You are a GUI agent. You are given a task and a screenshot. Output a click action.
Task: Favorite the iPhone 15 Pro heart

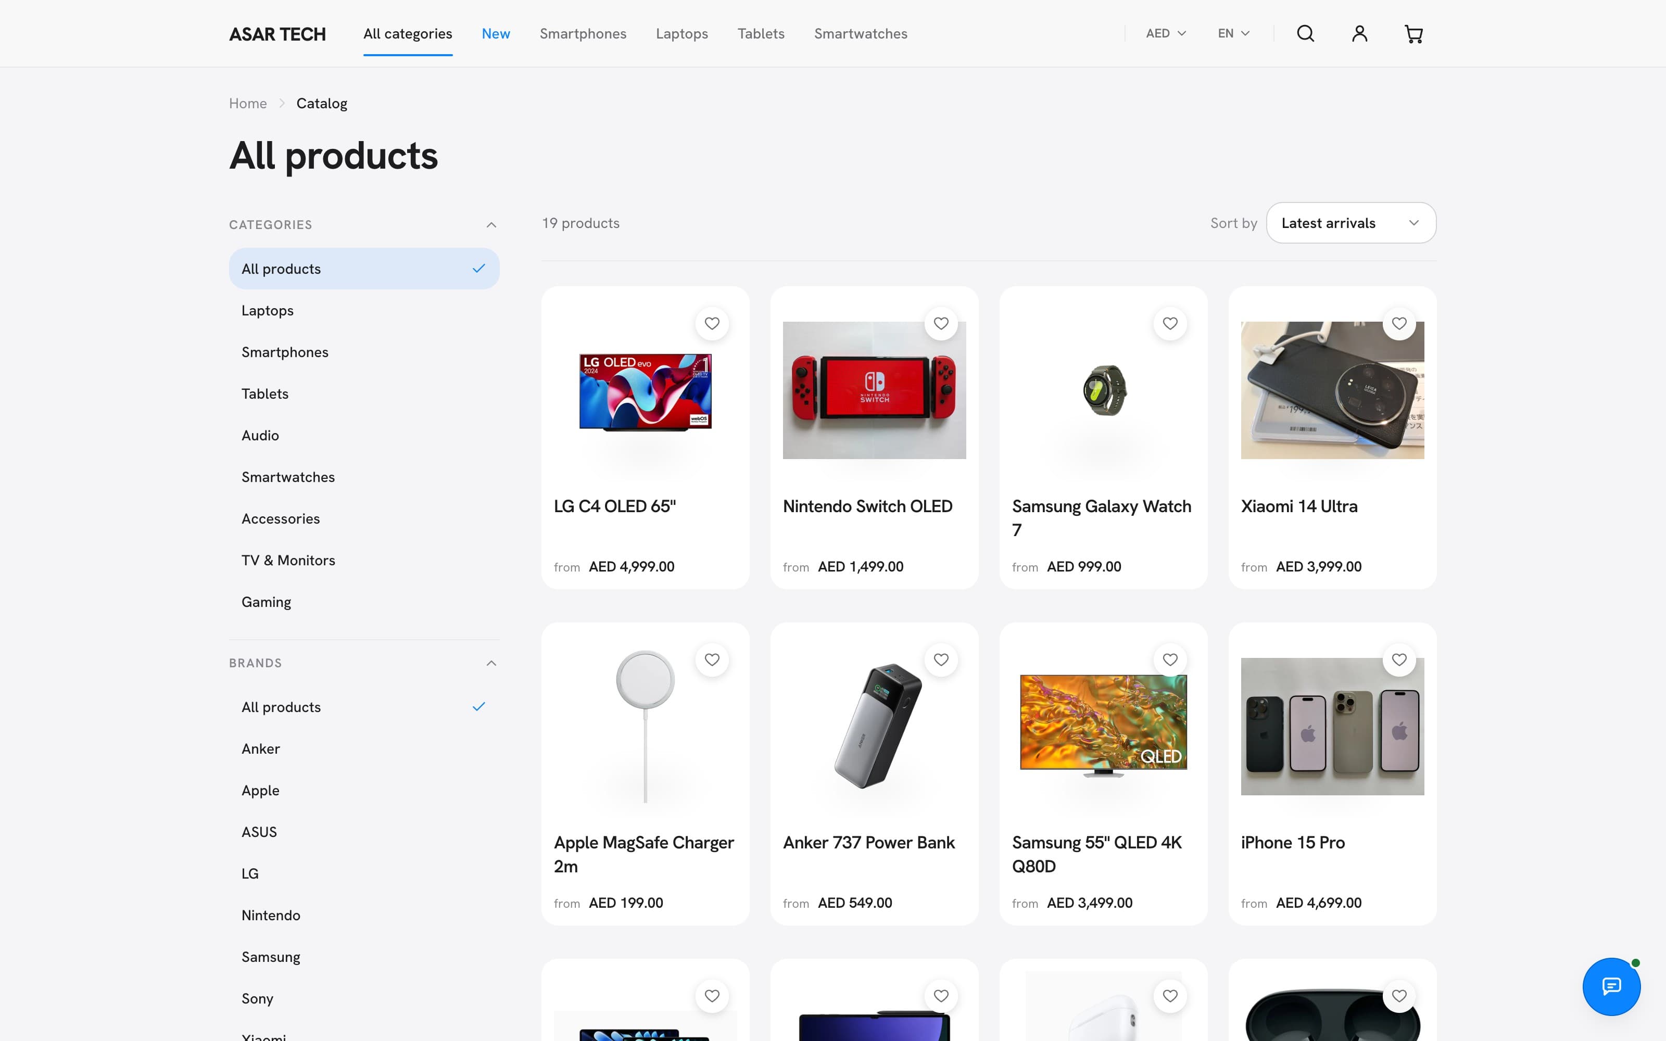1399,659
